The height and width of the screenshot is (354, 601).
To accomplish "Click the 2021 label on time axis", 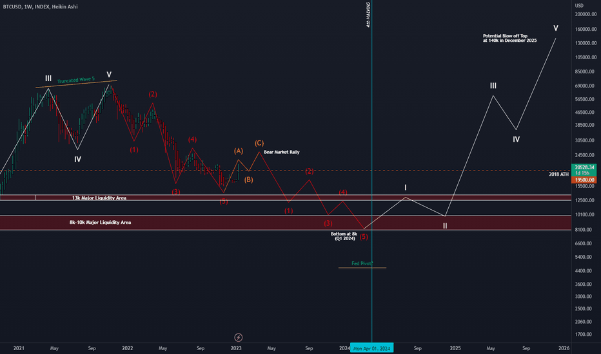I will click(x=19, y=348).
